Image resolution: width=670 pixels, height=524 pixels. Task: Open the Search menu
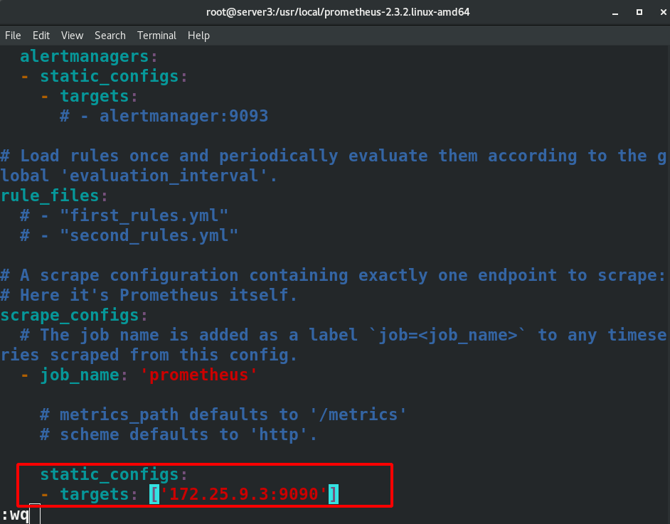pyautogui.click(x=110, y=36)
